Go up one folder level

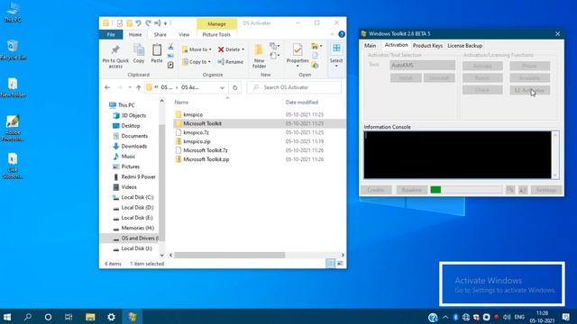coord(138,87)
